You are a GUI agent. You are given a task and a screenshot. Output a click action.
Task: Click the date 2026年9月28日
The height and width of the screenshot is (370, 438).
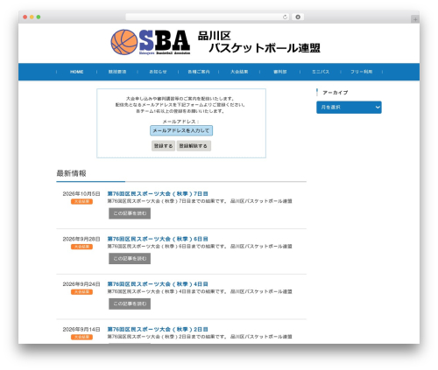tap(81, 239)
